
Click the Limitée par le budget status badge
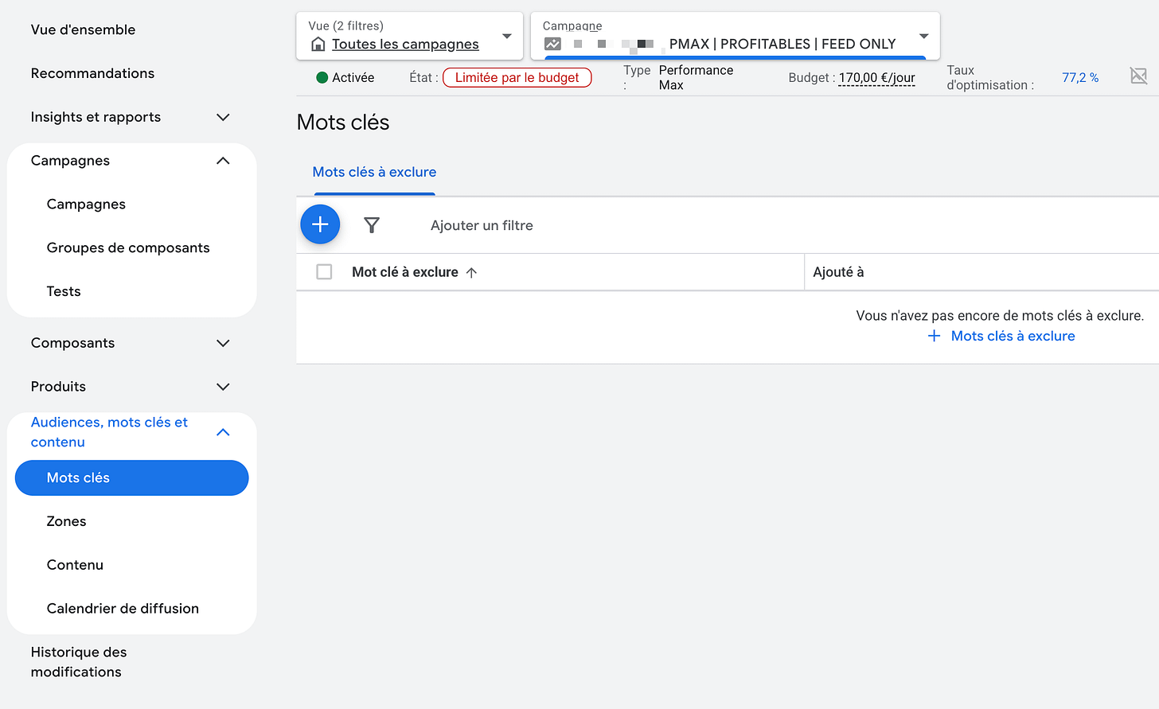517,77
